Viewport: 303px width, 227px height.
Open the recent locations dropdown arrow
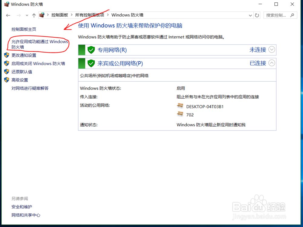tap(27, 15)
